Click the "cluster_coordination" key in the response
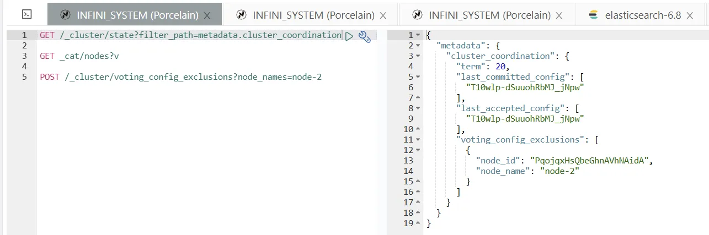The image size is (709, 235). tap(502, 56)
